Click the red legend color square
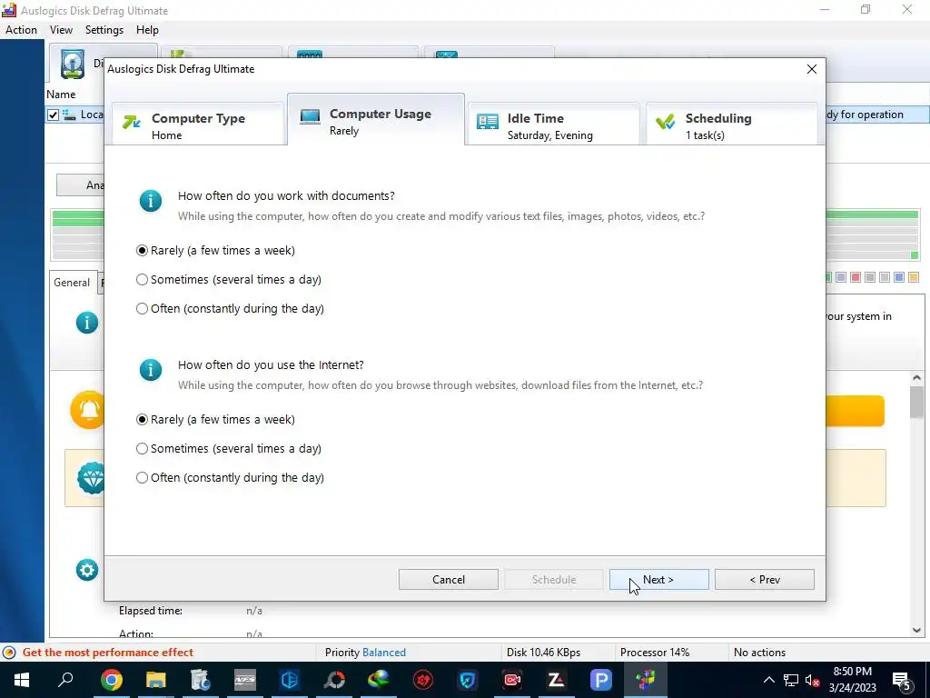The height and width of the screenshot is (698, 930). coord(856,277)
